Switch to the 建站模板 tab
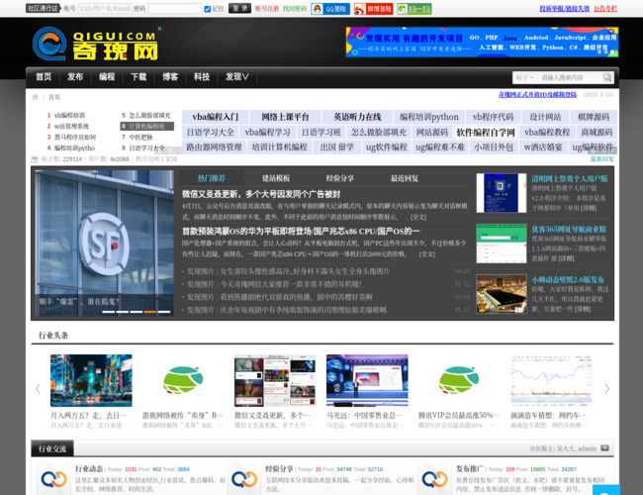 (276, 178)
